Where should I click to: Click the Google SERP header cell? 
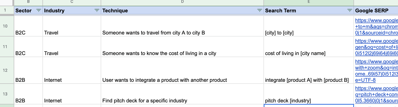click(x=376, y=11)
